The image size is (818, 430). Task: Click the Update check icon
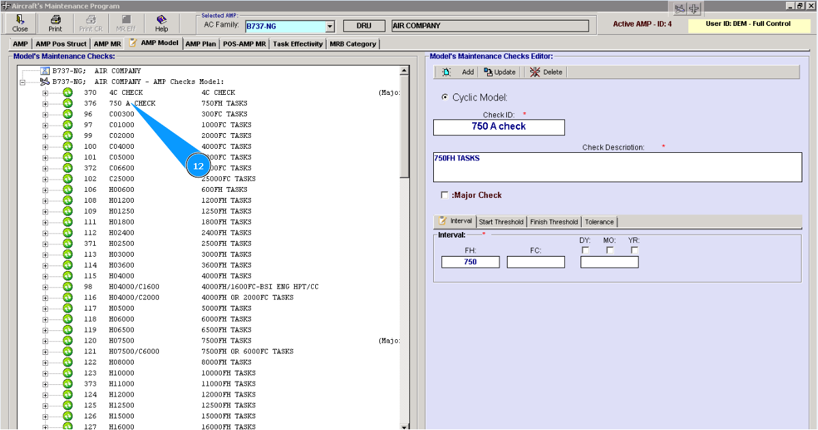pos(488,72)
